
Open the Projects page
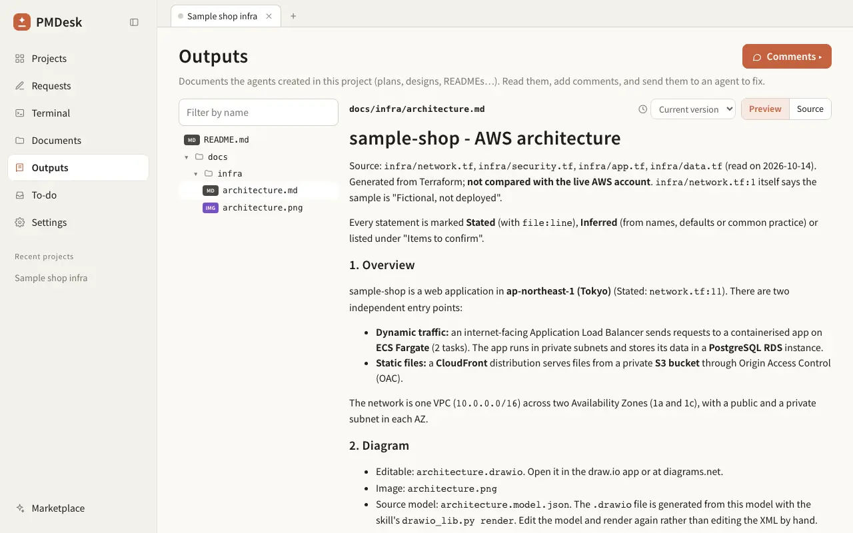pos(78,59)
